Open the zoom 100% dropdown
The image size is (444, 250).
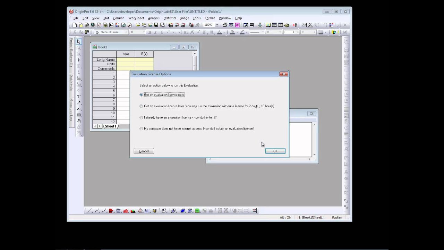tap(217, 25)
